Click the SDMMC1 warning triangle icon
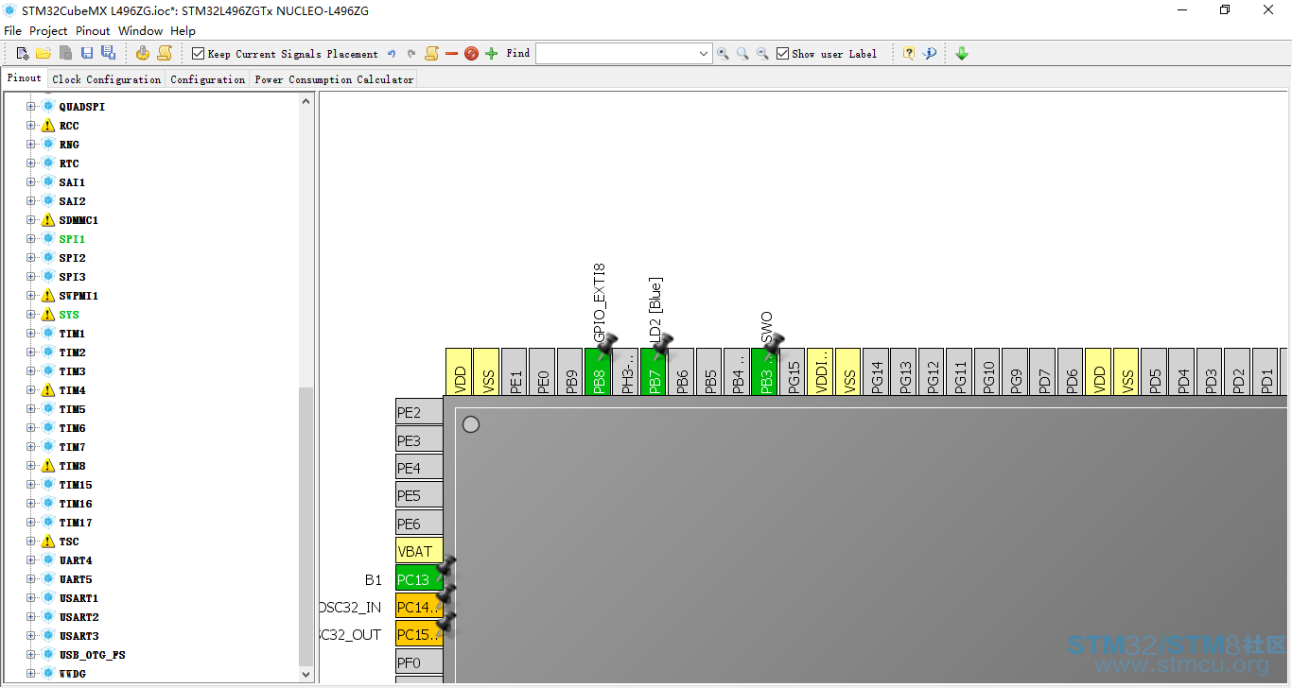Screen dimensions: 1292x688 [48, 220]
